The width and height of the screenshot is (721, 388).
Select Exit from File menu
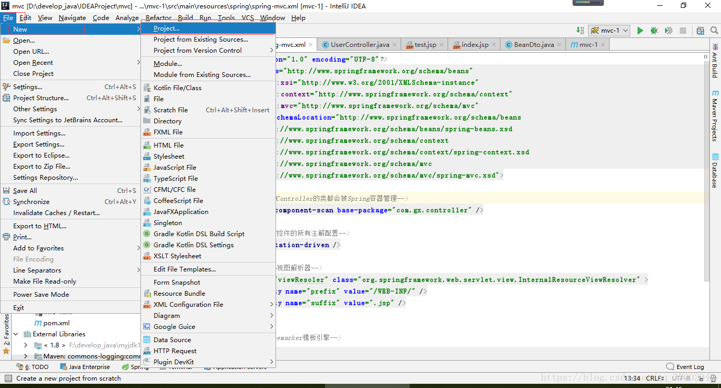[71, 307]
